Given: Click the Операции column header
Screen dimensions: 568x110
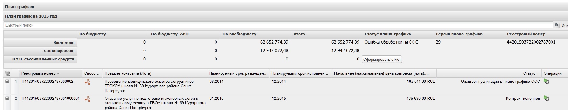Looking at the screenshot, I should click(x=552, y=73).
